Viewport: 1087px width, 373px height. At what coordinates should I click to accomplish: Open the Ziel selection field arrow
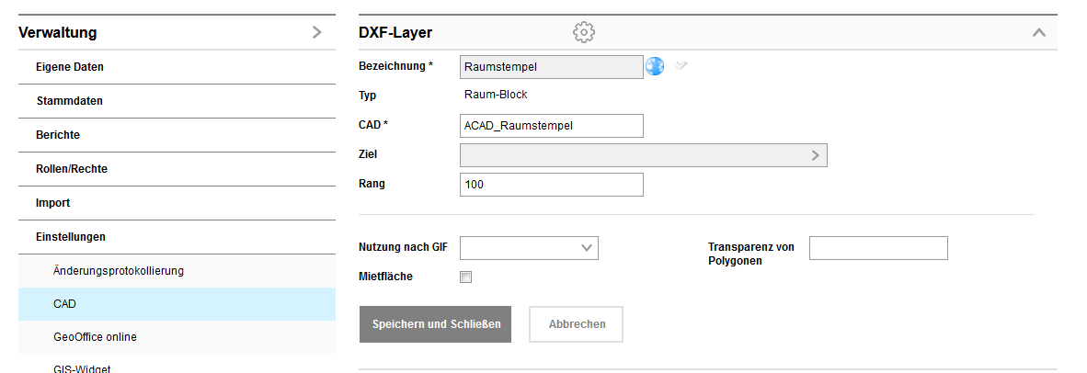815,155
